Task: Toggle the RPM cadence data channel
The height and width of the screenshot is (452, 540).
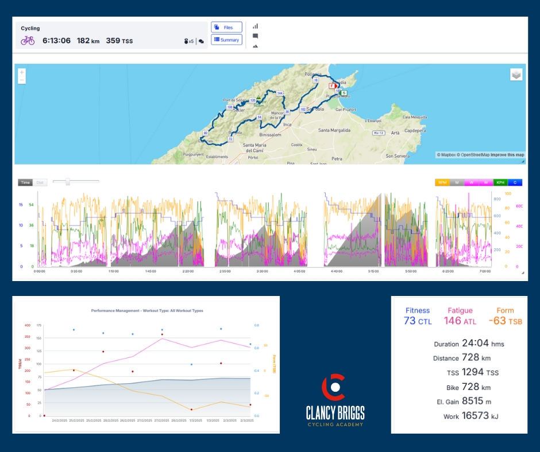Action: point(443,182)
